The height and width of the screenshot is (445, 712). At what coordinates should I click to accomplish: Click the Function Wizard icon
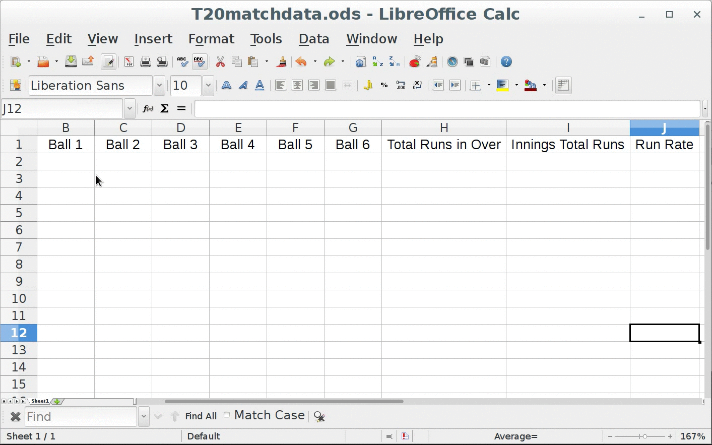pyautogui.click(x=148, y=109)
